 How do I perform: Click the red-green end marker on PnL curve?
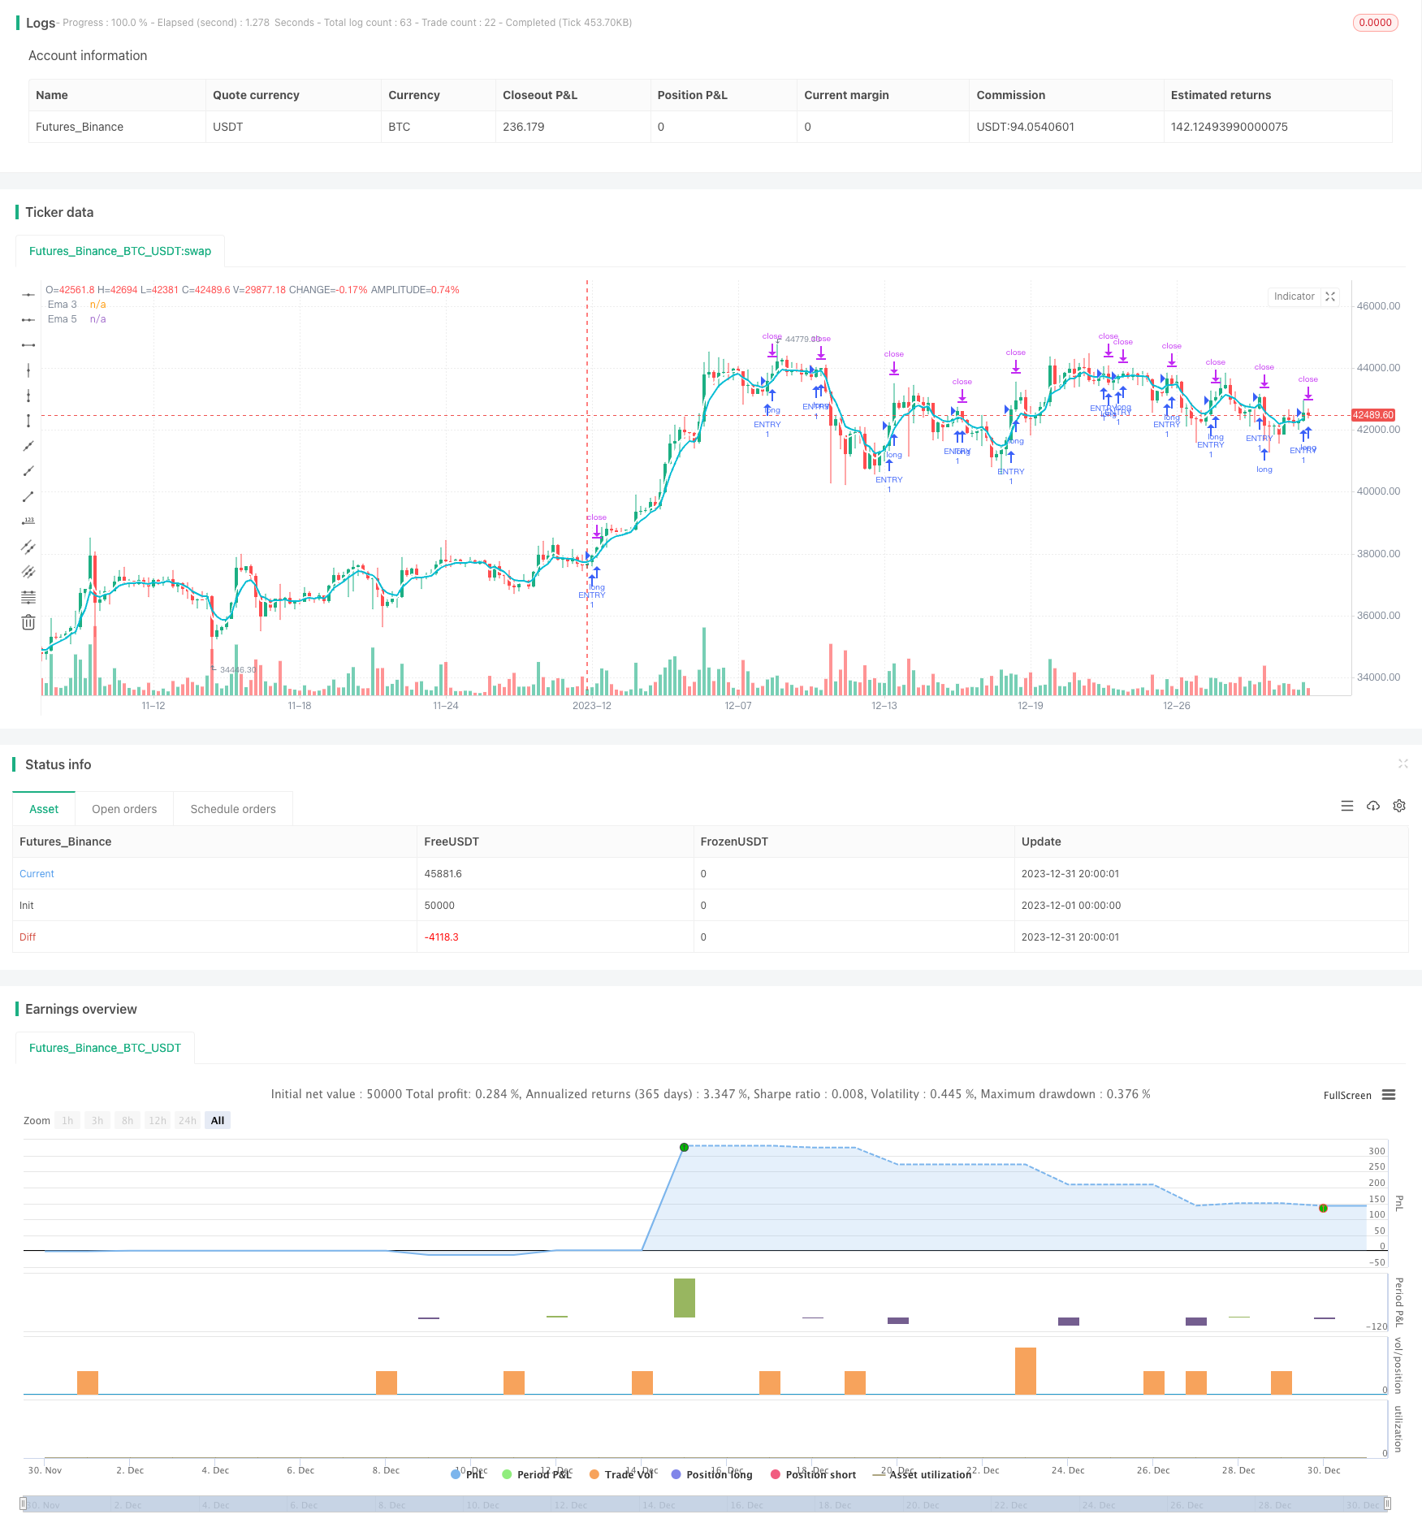[x=1323, y=1208]
